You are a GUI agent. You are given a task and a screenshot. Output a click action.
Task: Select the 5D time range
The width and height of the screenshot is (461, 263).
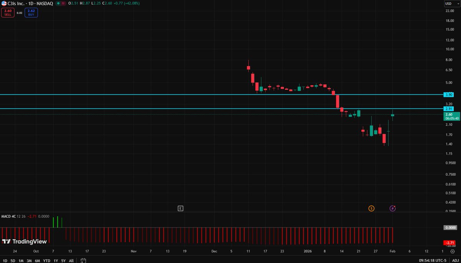coord(13,261)
